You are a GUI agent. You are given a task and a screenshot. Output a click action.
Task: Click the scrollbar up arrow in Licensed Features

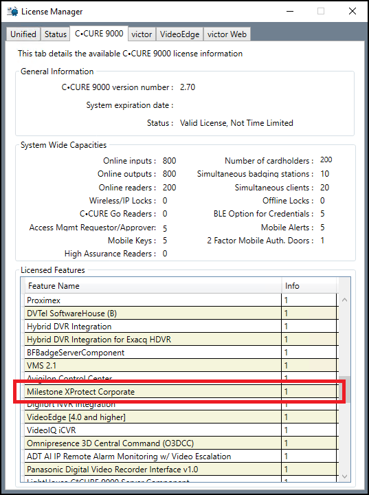[345, 300]
